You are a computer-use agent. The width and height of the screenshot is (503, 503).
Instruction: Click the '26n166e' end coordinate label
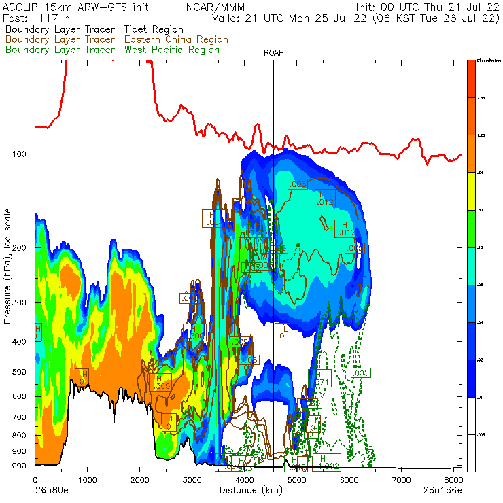(x=443, y=490)
